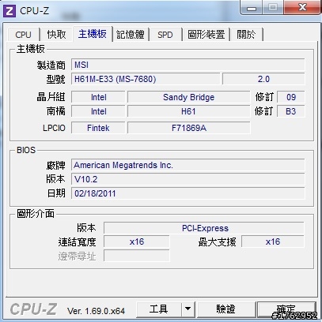Click the Sandy Bridge chipset field
The image size is (322, 322).
[x=188, y=97]
